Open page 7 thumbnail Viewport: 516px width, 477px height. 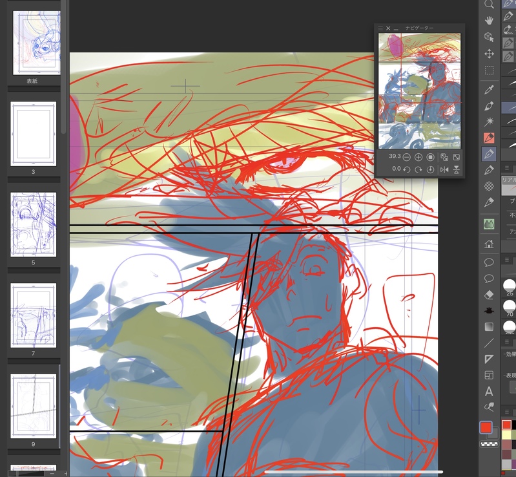(x=33, y=315)
